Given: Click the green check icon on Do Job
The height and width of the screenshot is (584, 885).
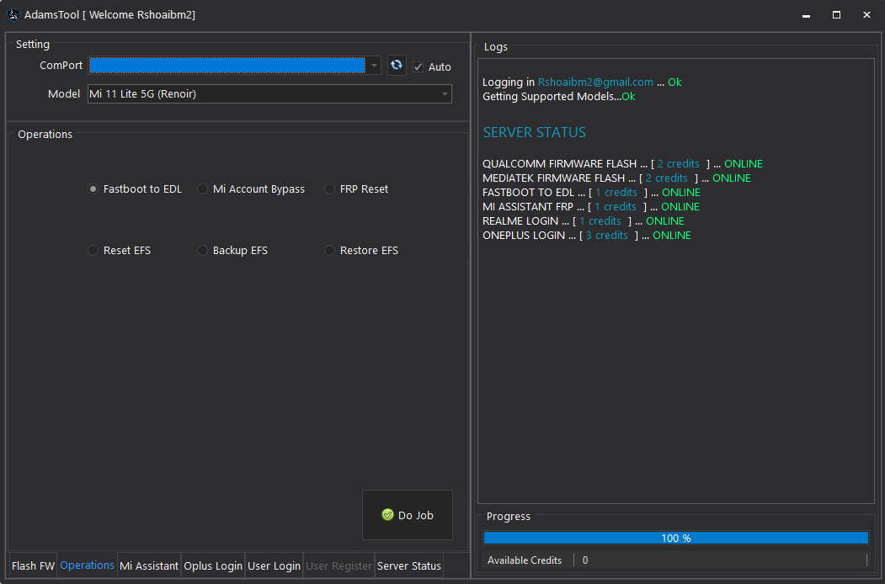Looking at the screenshot, I should (x=387, y=514).
